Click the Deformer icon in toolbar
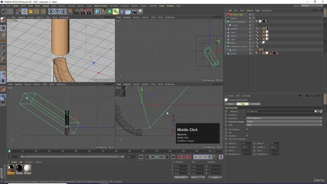 point(122,11)
